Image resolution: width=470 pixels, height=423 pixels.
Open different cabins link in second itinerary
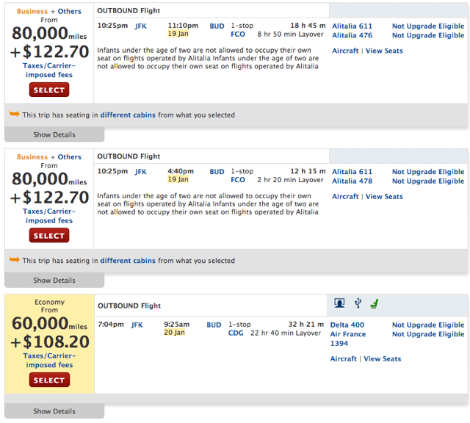(x=128, y=261)
